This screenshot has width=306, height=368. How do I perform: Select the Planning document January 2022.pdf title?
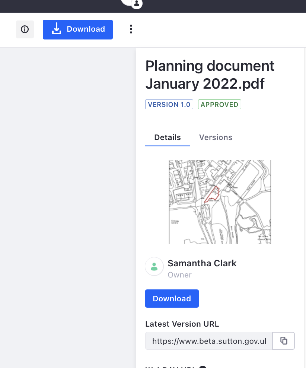tap(210, 75)
